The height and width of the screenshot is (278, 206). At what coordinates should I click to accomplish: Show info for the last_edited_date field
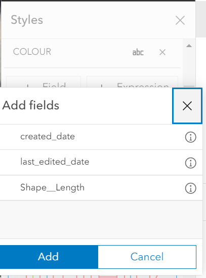click(191, 163)
